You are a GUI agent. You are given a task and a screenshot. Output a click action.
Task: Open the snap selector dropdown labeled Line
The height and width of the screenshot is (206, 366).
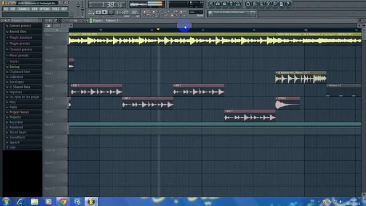tap(196, 12)
